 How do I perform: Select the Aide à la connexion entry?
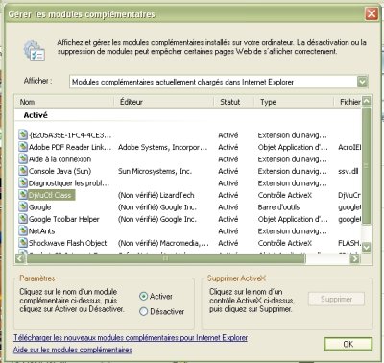click(x=60, y=159)
